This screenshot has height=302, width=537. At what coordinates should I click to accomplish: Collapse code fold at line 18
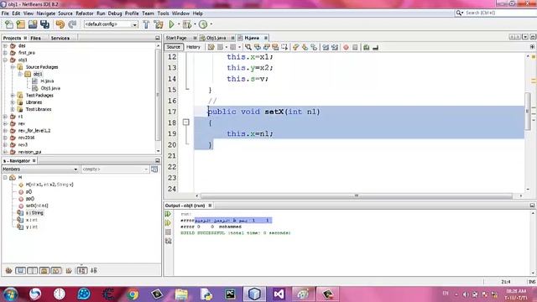click(186, 122)
